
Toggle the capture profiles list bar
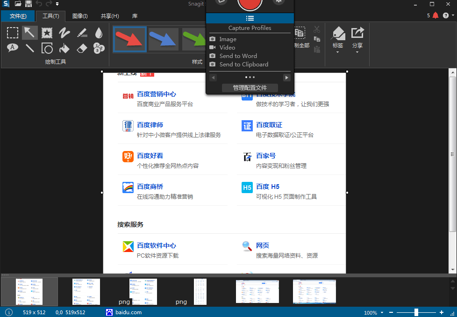coord(250,18)
